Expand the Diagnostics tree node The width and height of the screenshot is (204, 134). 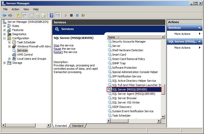point(4,34)
